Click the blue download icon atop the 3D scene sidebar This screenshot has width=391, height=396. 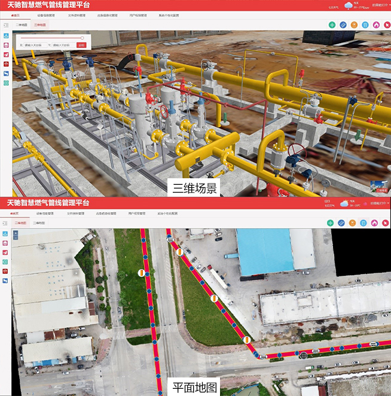point(6,36)
